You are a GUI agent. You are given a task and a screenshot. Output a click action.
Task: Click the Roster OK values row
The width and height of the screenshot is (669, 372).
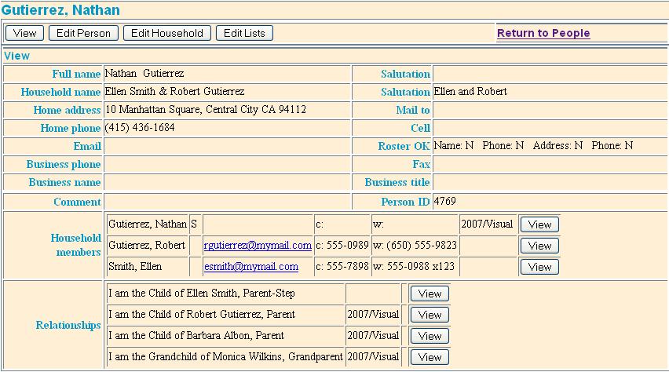[532, 146]
